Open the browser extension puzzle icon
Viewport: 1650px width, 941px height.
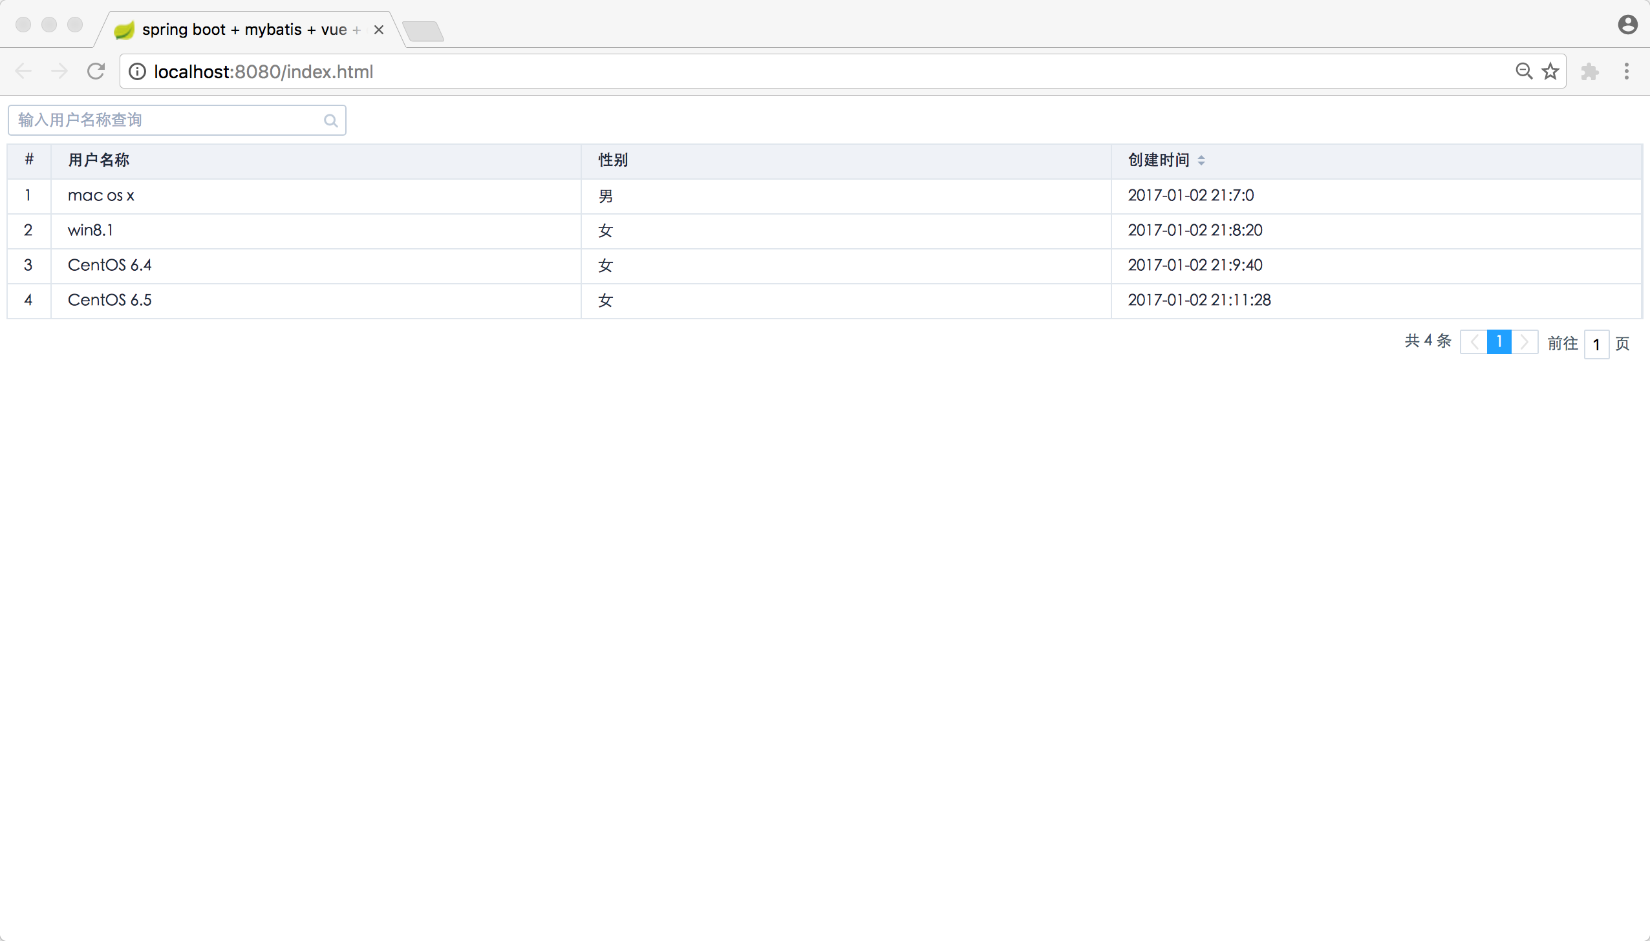click(1590, 71)
